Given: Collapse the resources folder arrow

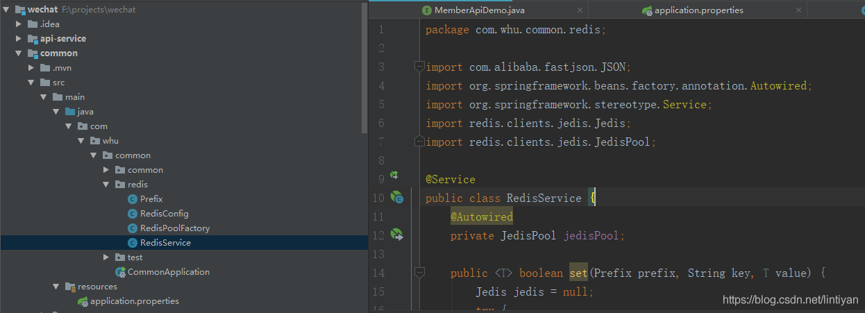Looking at the screenshot, I should [56, 287].
